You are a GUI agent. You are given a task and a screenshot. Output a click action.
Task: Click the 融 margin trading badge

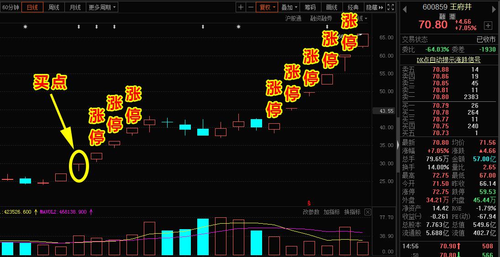(x=442, y=16)
